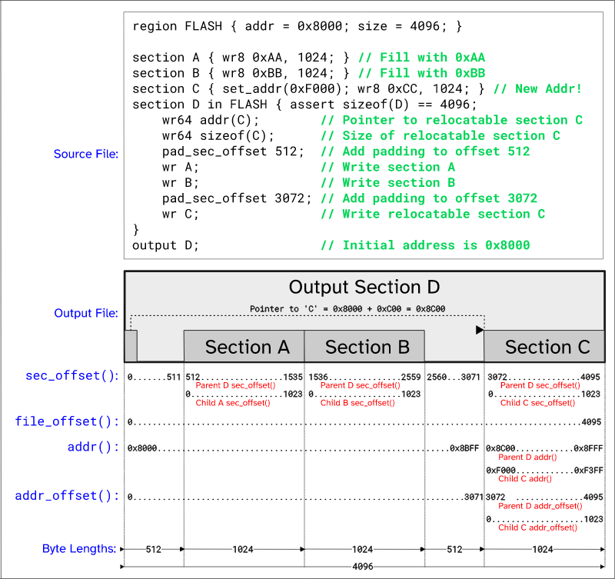This screenshot has height=579, width=615.
Task: Click the '// Fill with 0xBB' comment
Action: 421,73
